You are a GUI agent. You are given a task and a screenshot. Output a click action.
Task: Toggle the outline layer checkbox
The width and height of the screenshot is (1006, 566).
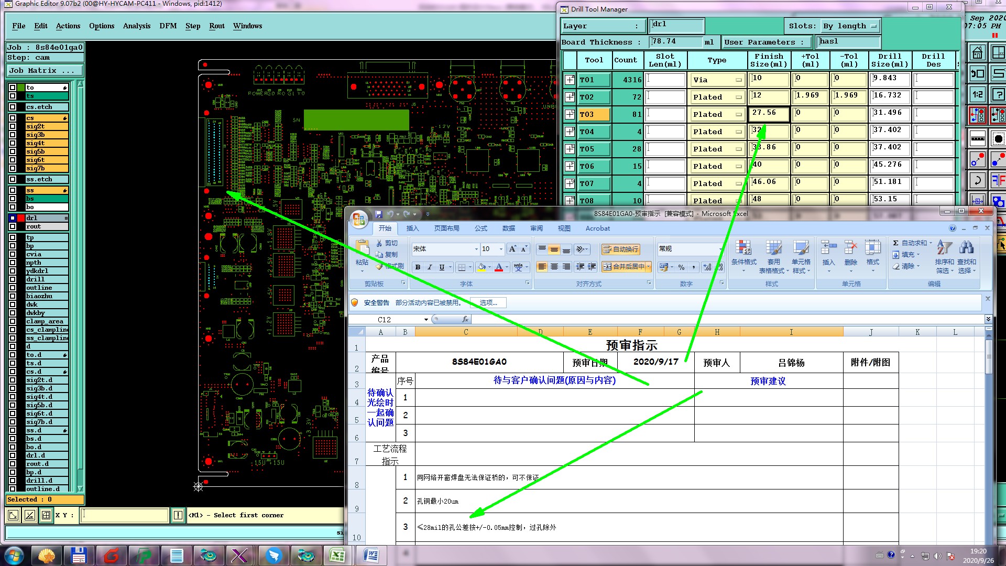click(x=13, y=288)
